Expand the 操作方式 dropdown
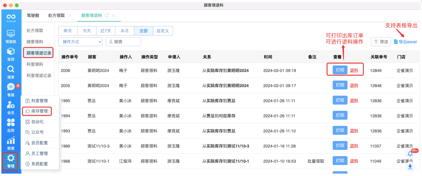Viewport: 422px width, 176px height. [x=81, y=42]
